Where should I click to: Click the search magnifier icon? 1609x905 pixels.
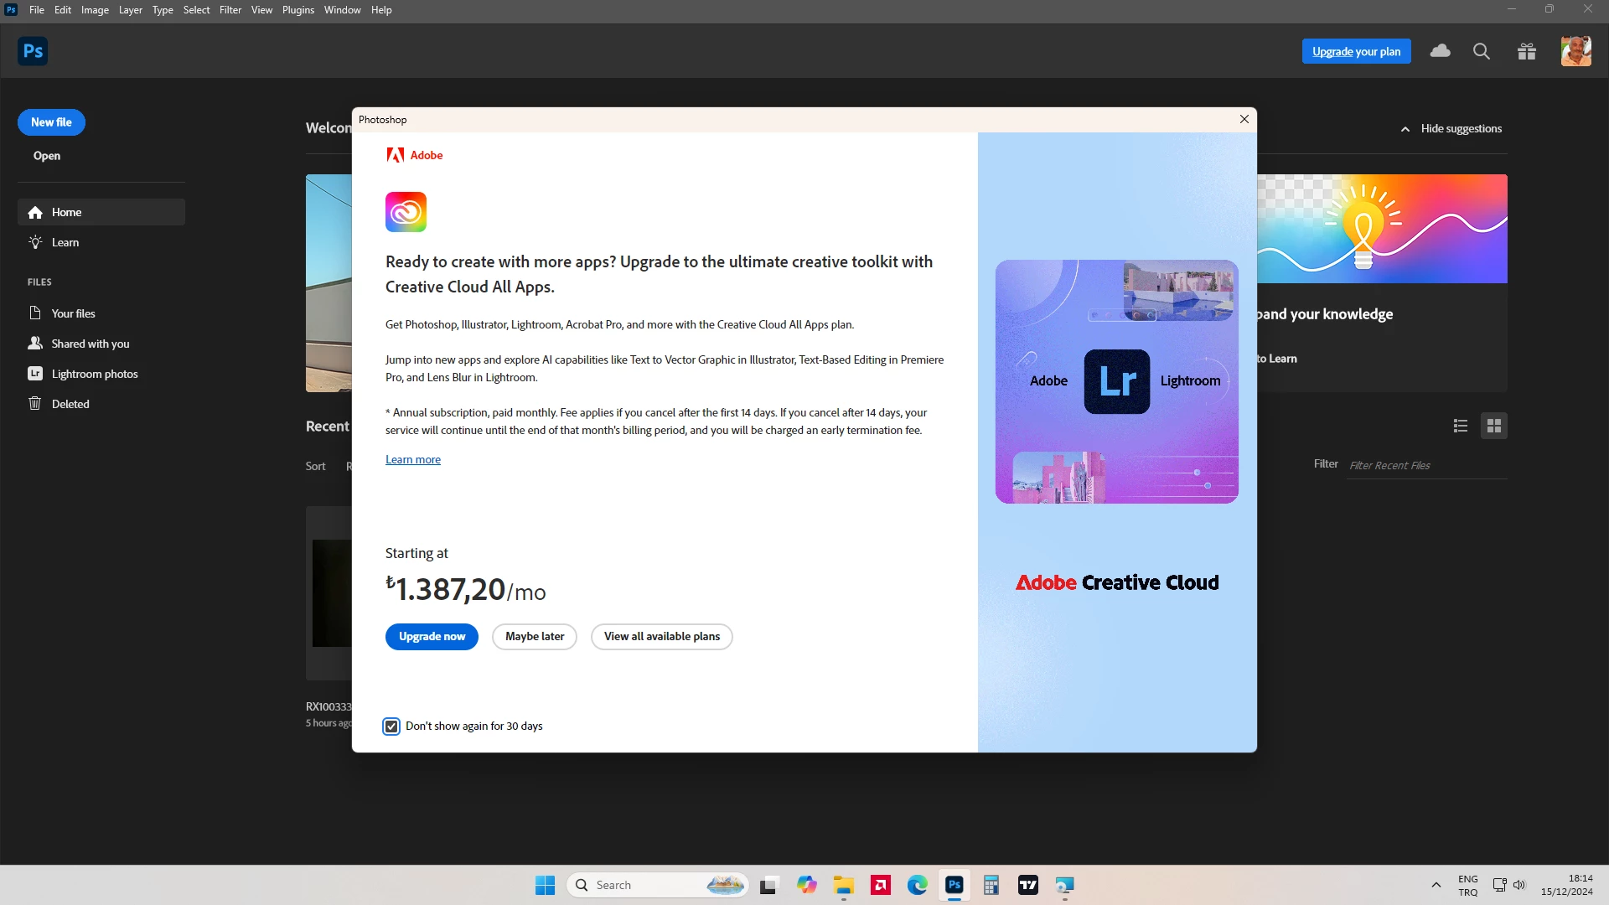coord(1481,51)
